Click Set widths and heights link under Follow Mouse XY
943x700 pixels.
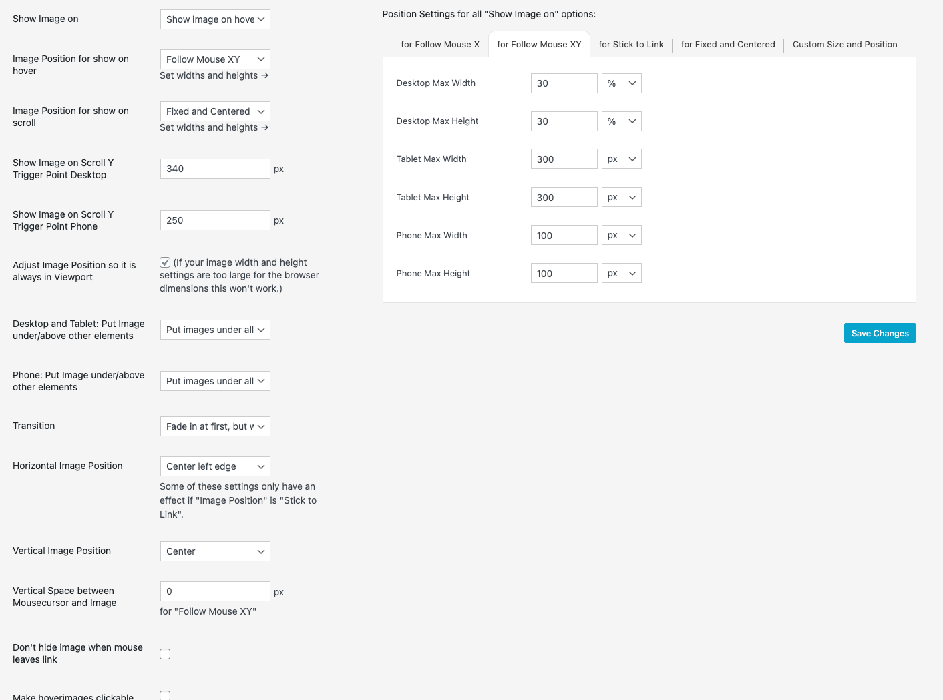[x=214, y=75]
